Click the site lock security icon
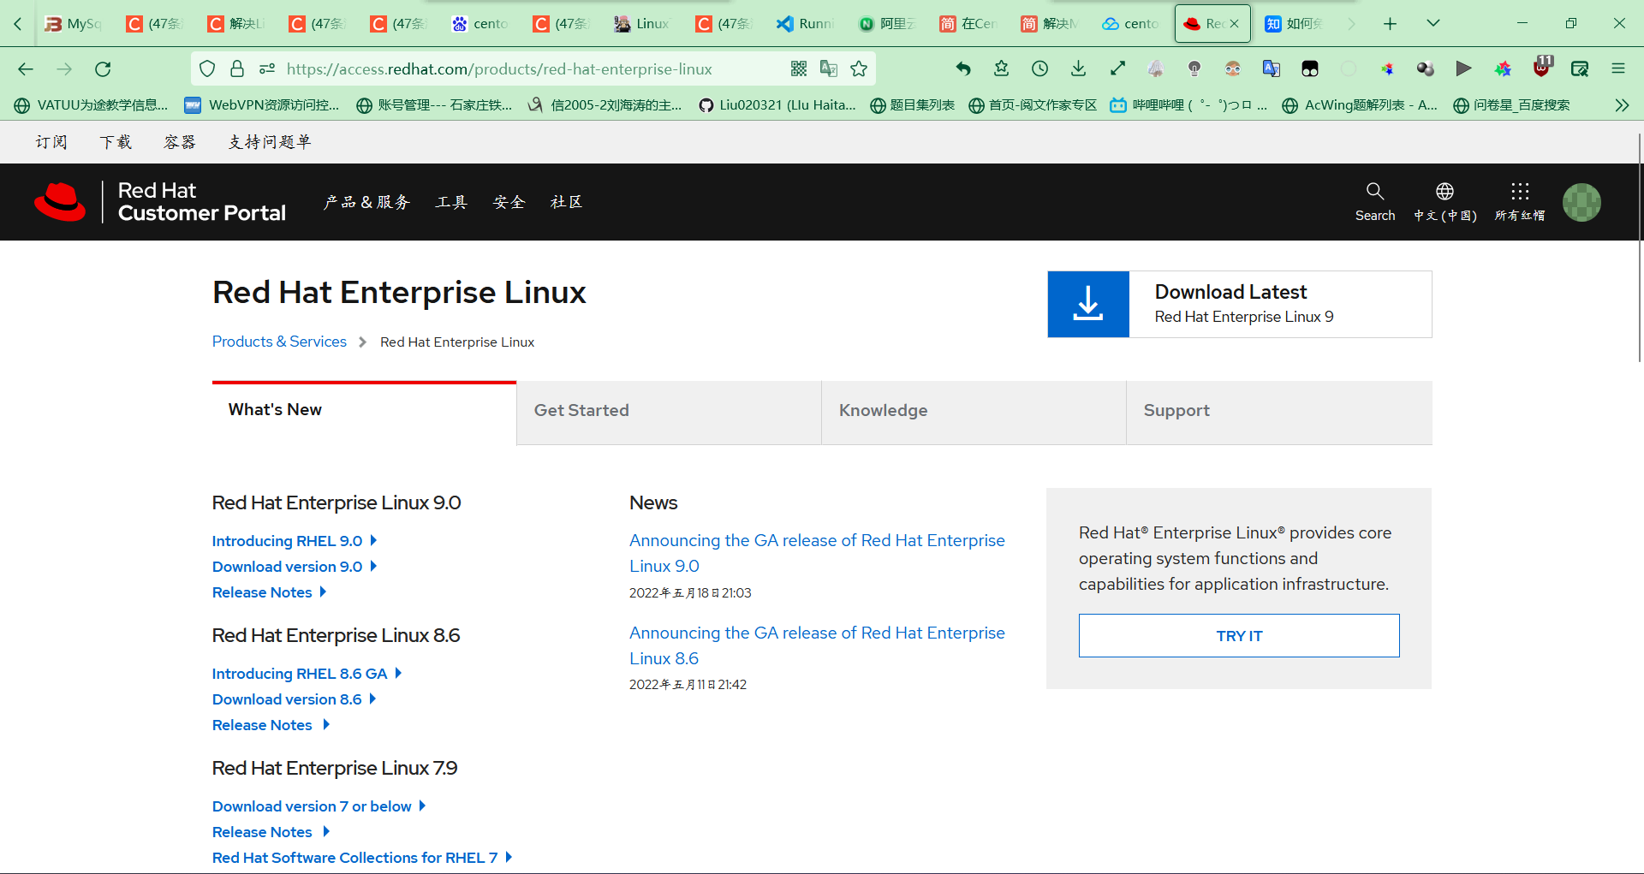This screenshot has width=1644, height=874. [237, 69]
